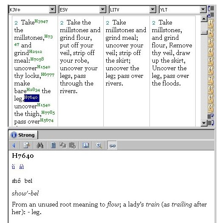This screenshot has height=223, width=224.
Task: Open the blue open-book icon
Action: coord(86,145)
